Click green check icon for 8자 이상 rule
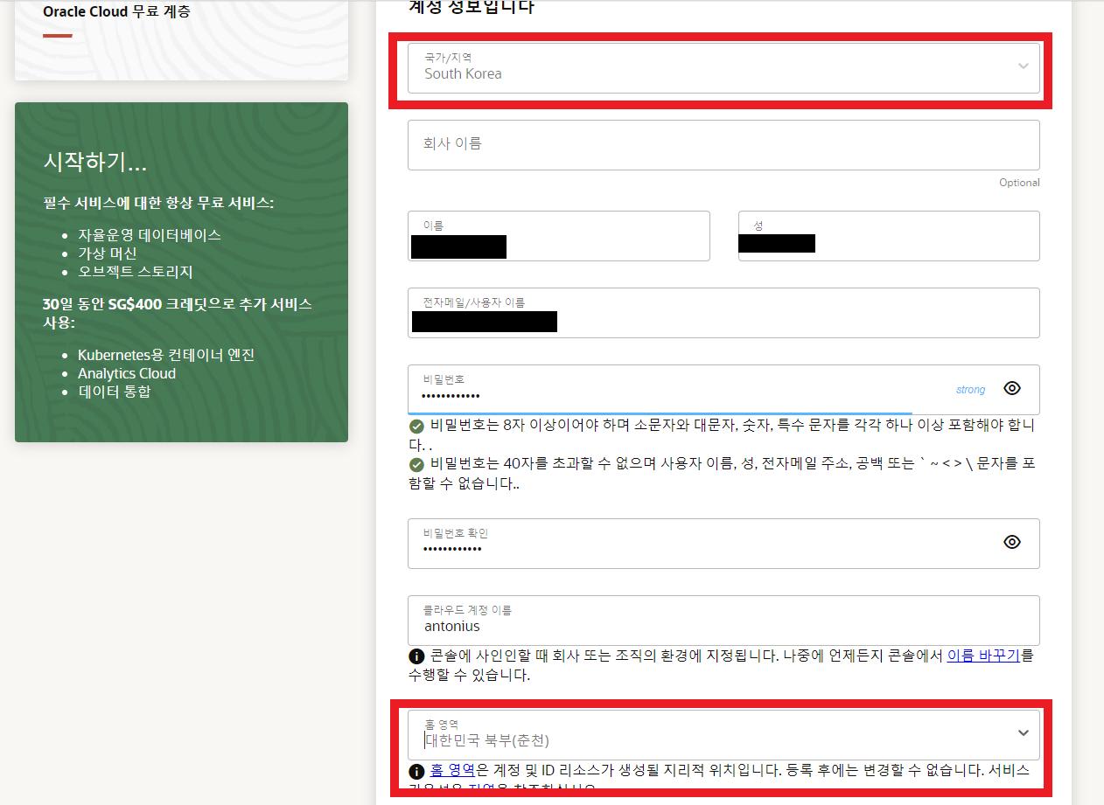The image size is (1104, 805). [x=416, y=427]
